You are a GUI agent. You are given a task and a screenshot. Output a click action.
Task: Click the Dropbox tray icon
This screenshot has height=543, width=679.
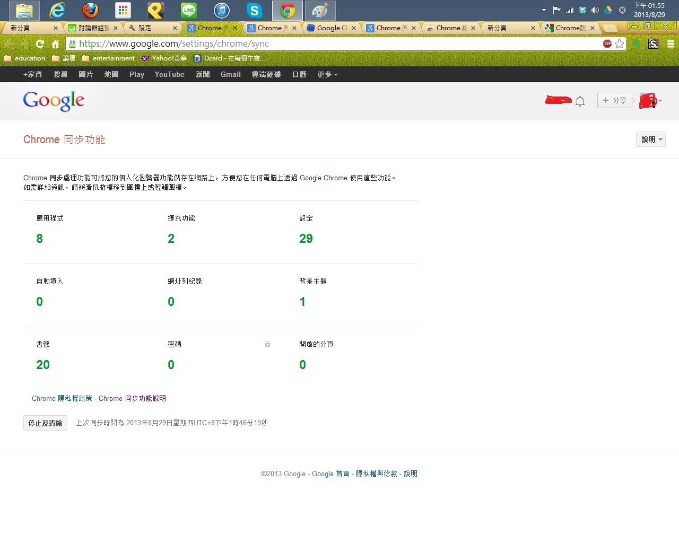click(582, 10)
